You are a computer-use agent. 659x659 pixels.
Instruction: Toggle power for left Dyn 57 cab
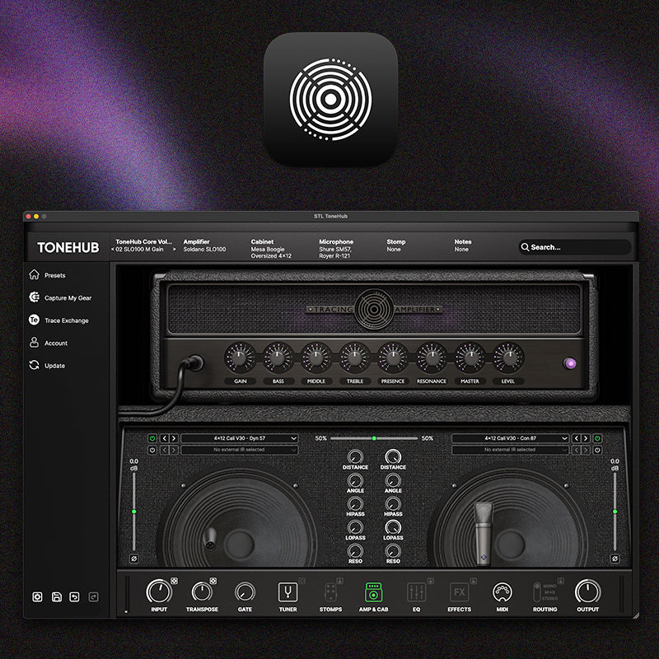152,438
